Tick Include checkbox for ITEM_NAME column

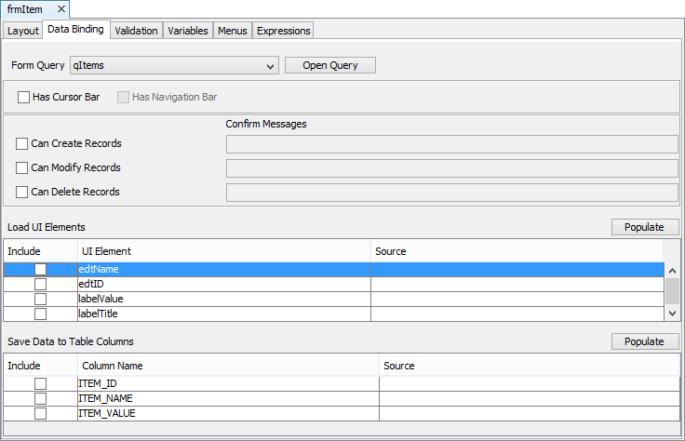40,399
